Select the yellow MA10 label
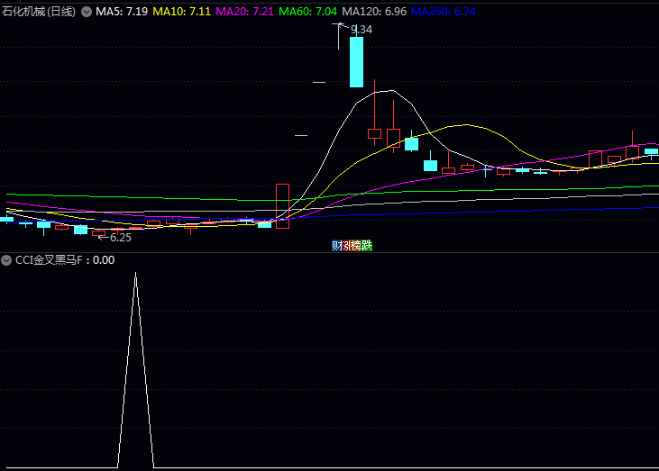The height and width of the screenshot is (471, 659). point(182,12)
